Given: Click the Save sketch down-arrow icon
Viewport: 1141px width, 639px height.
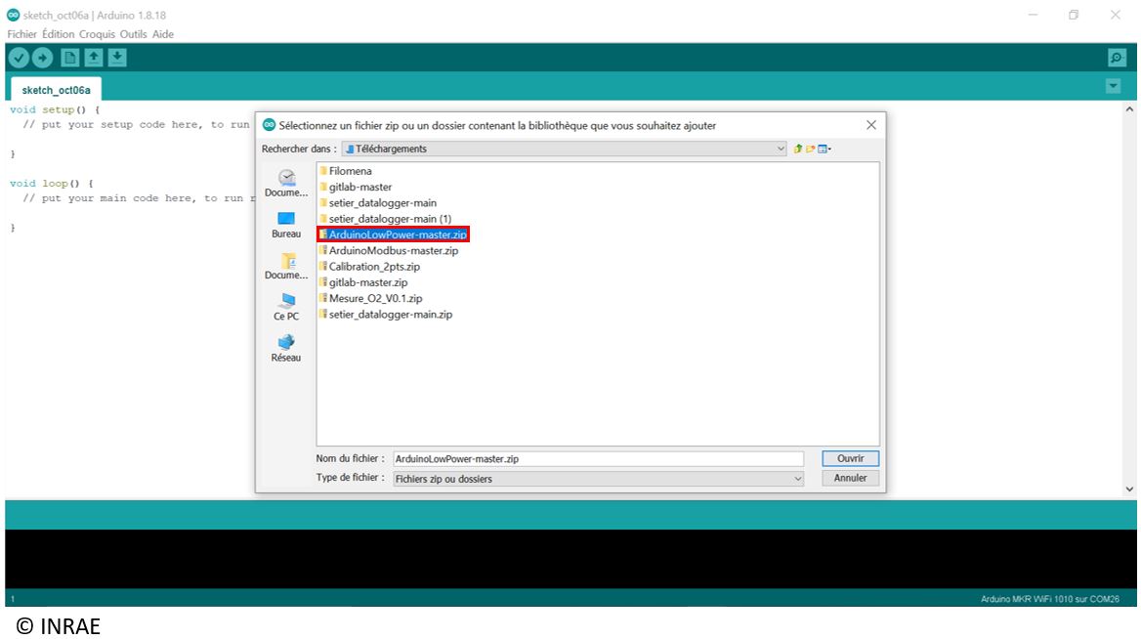Looking at the screenshot, I should (117, 59).
